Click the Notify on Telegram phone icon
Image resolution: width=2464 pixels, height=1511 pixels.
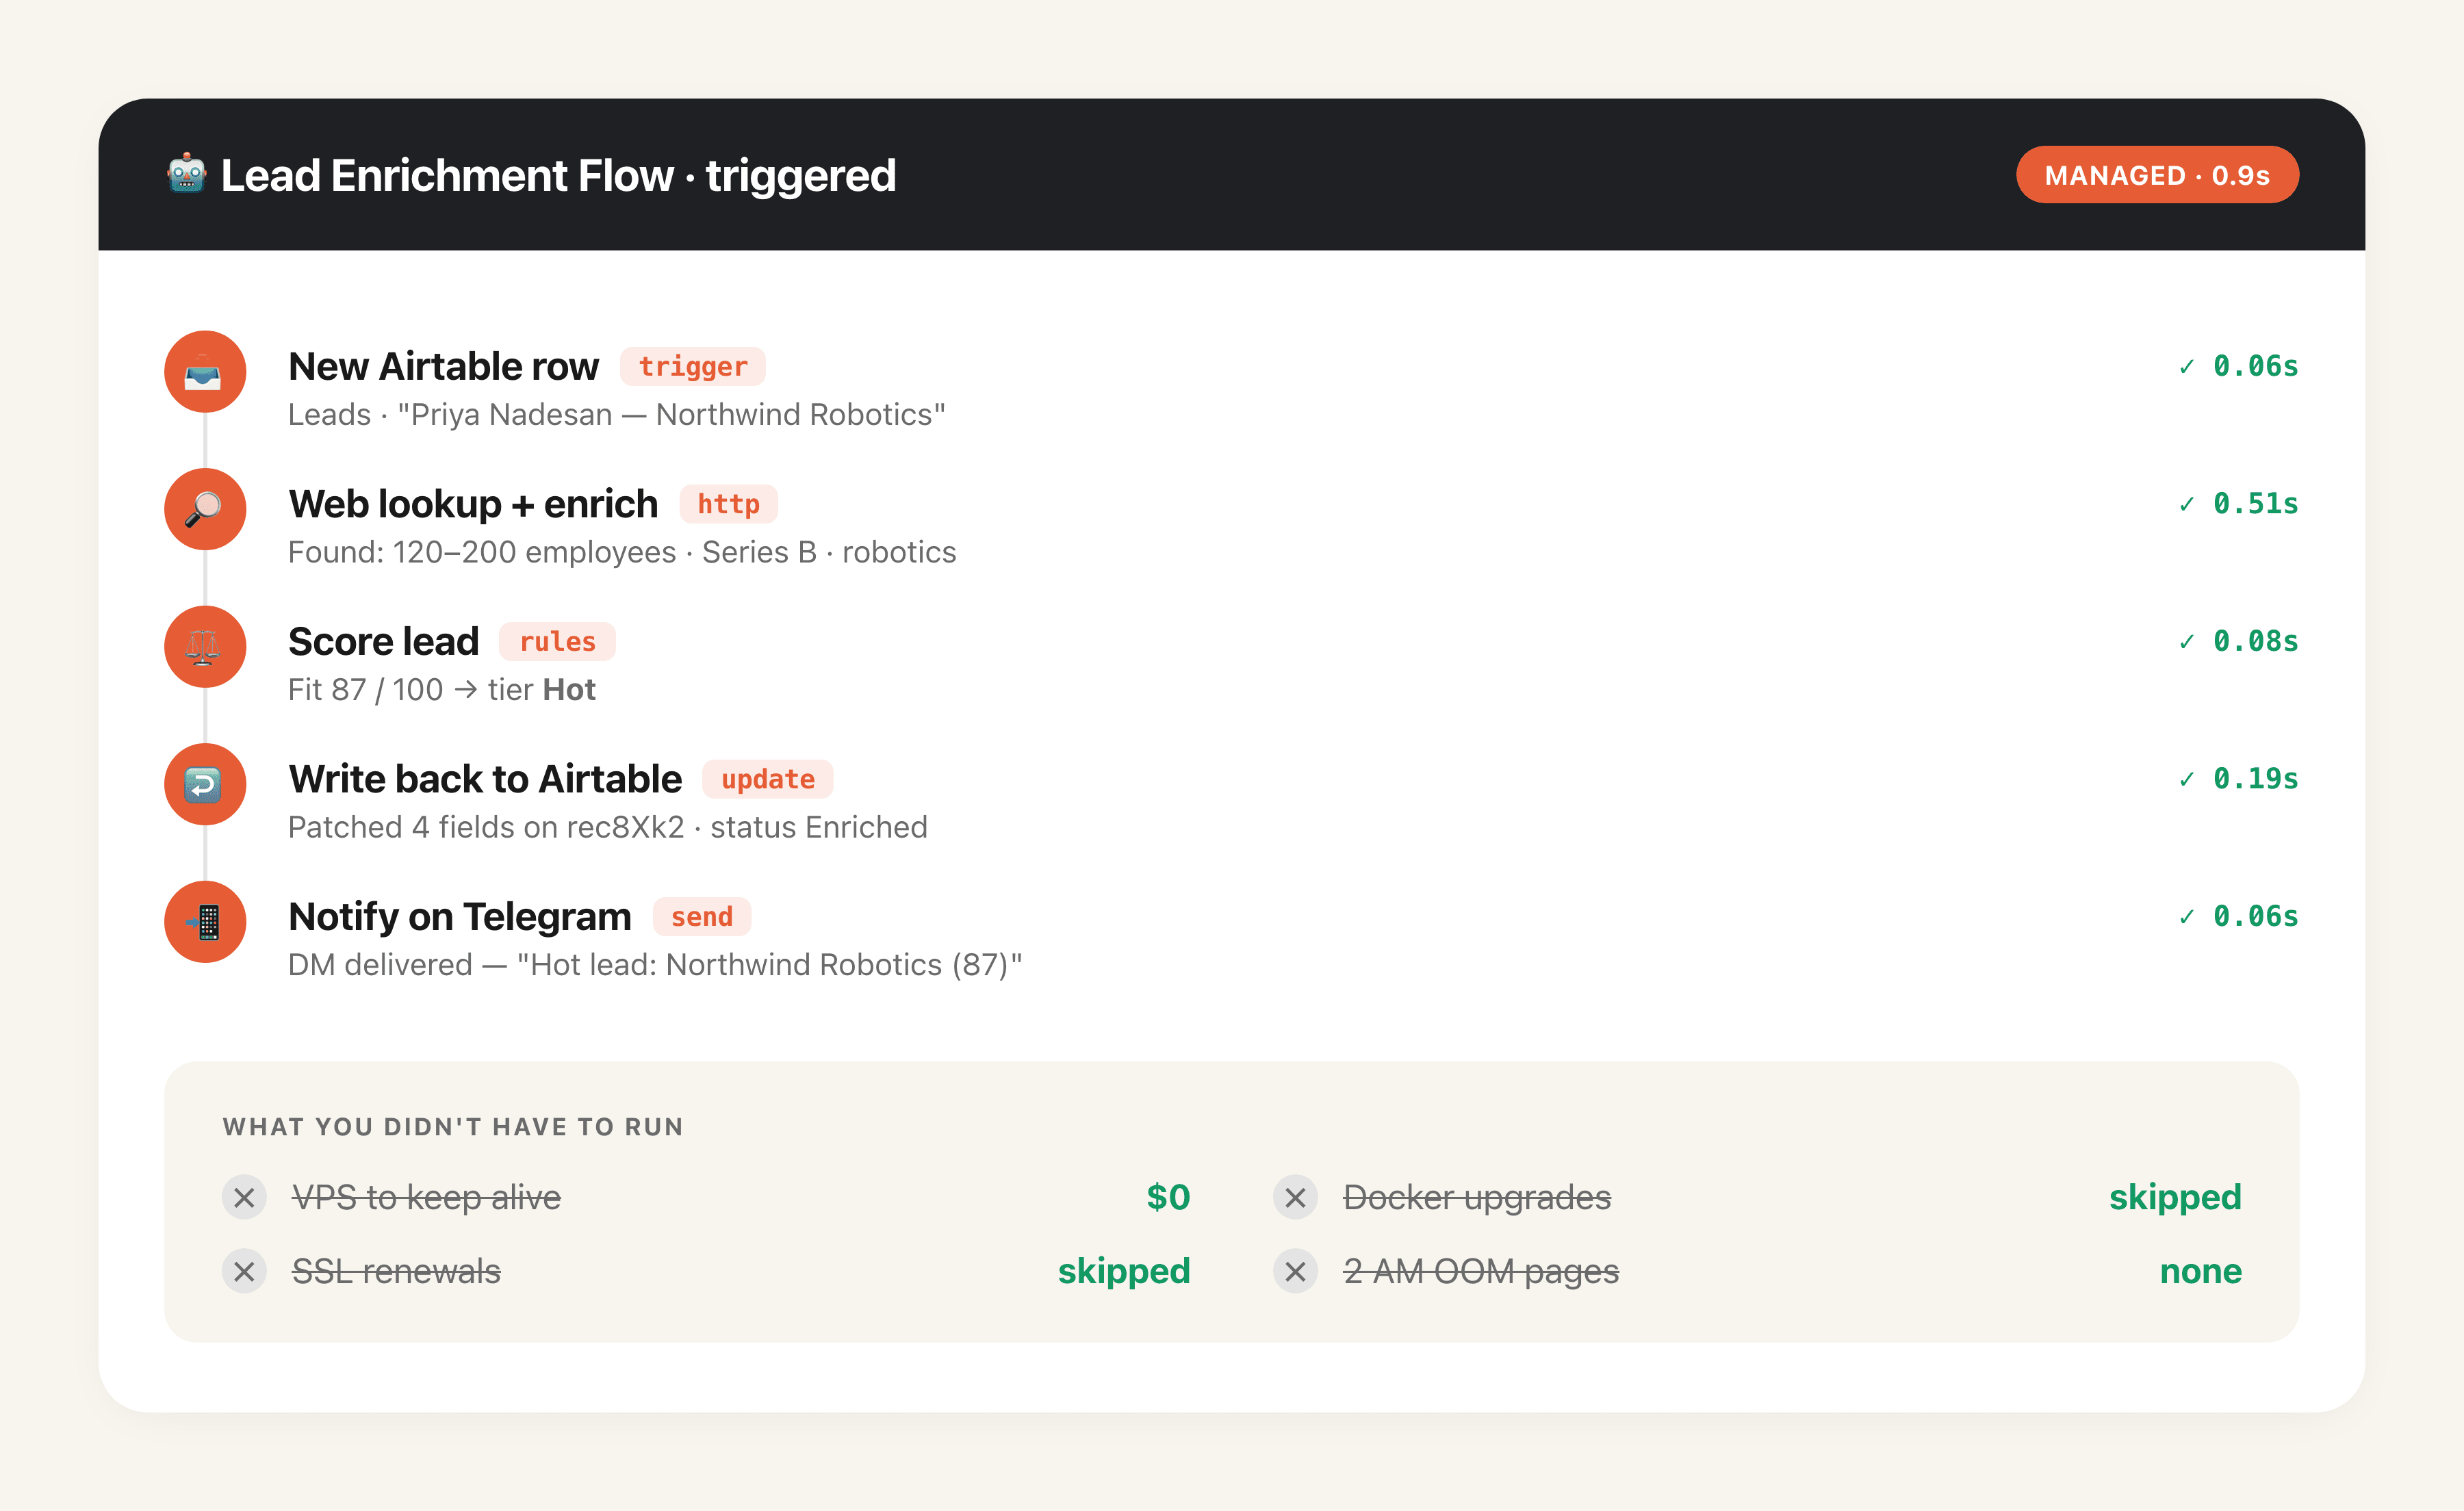tap(205, 922)
